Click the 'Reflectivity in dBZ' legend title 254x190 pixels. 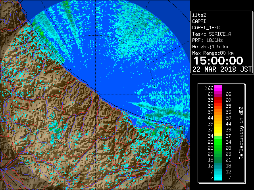pyautogui.click(x=241, y=133)
